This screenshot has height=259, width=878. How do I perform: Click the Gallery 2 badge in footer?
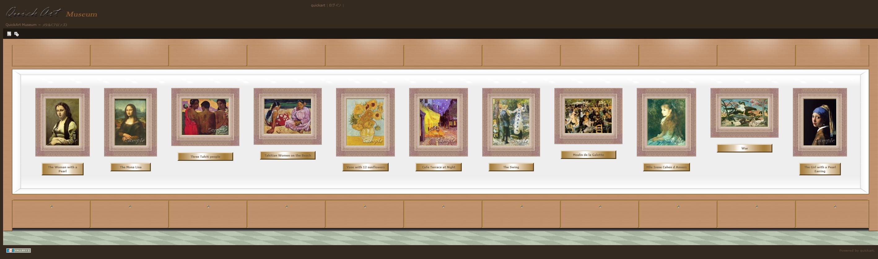pos(18,250)
